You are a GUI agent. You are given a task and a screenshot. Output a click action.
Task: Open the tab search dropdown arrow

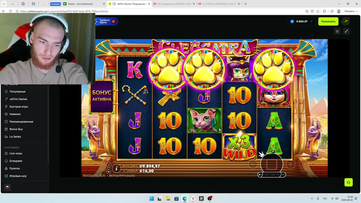point(4,4)
